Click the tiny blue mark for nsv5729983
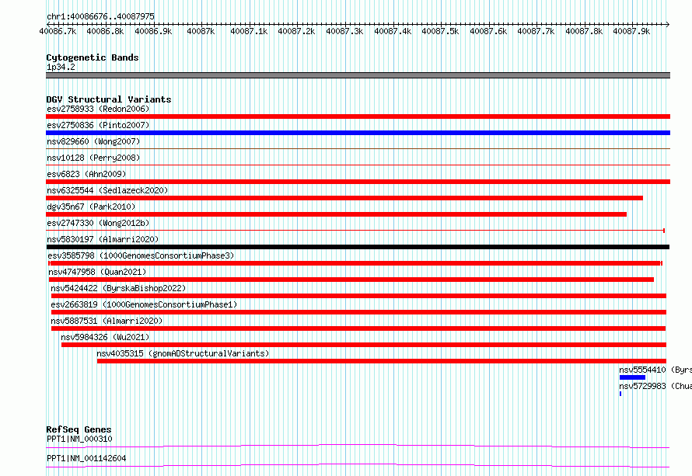This screenshot has width=692, height=476. tap(620, 394)
